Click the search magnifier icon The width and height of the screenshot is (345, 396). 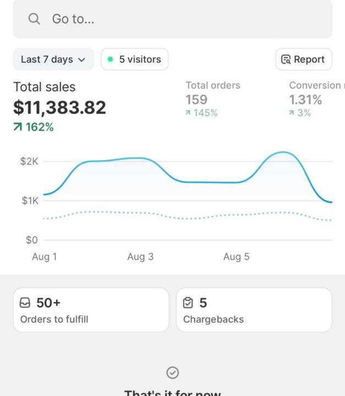tap(34, 19)
